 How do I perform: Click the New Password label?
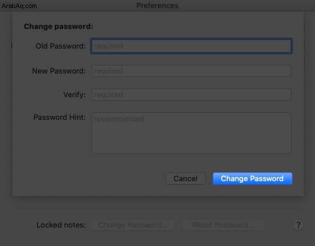pyautogui.click(x=59, y=71)
